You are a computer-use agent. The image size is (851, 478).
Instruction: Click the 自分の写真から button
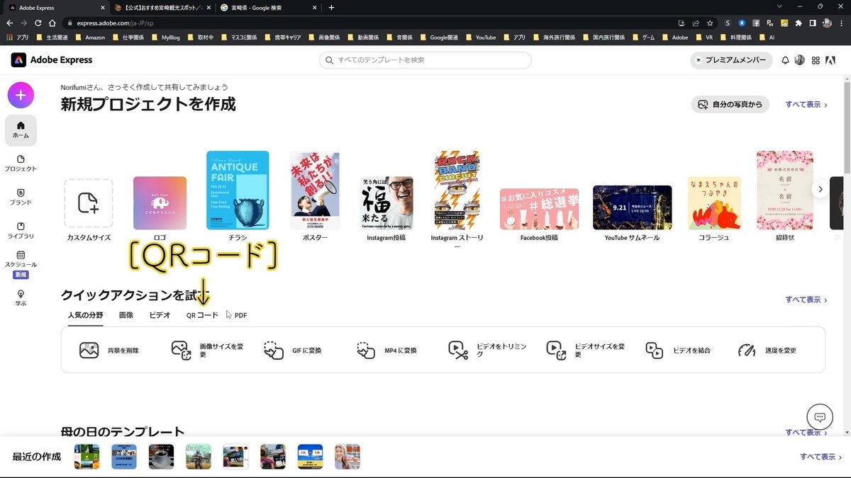click(x=730, y=104)
